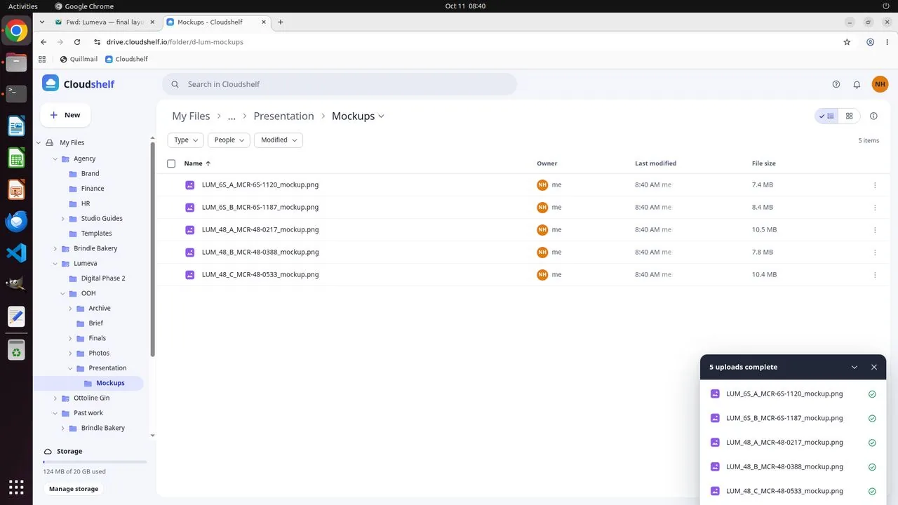Show the folder details info panel
The height and width of the screenshot is (505, 898).
(873, 116)
